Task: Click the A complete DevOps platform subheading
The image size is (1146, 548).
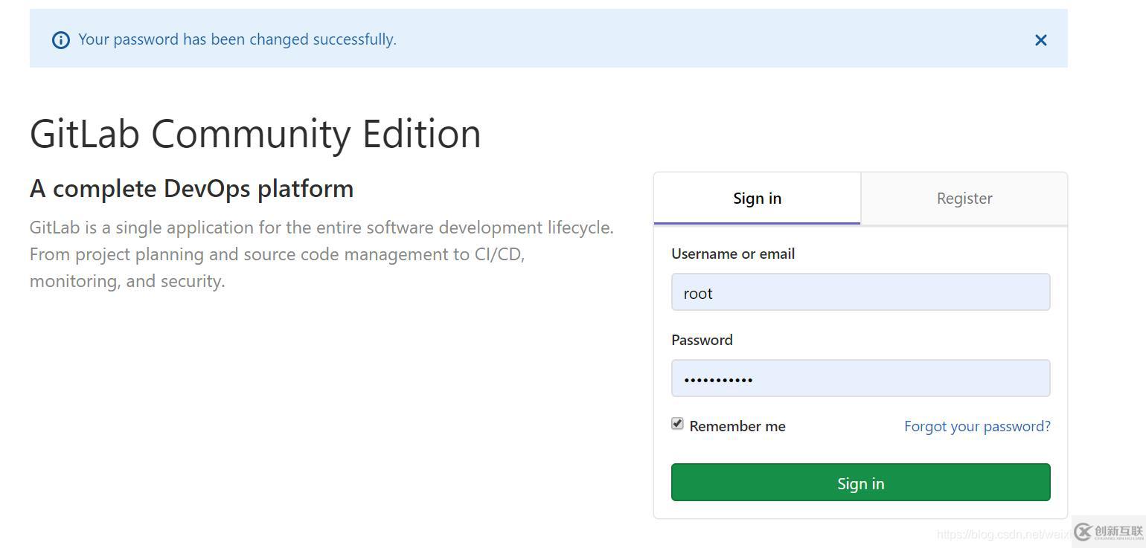Action: coord(191,189)
